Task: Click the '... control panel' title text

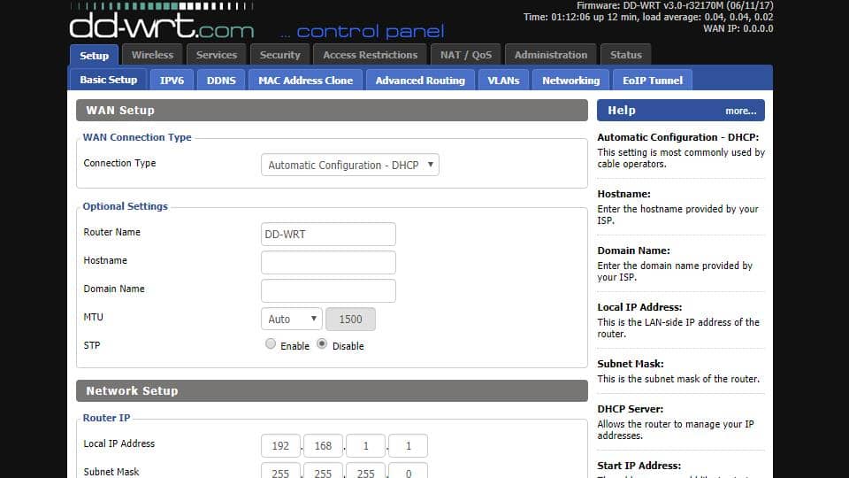Action: (x=363, y=31)
